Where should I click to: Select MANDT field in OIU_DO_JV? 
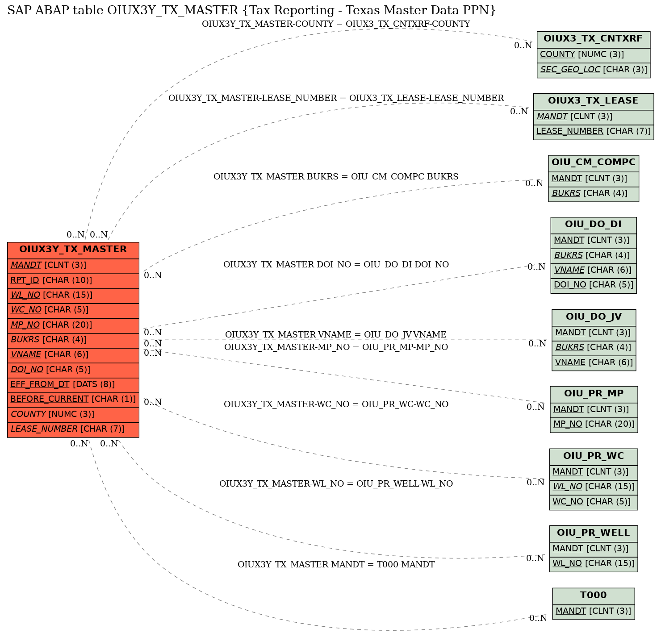594,333
